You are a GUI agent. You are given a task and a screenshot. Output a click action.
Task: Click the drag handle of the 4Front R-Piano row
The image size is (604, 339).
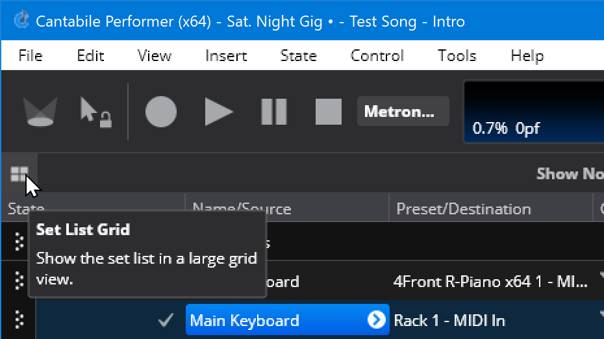[19, 281]
